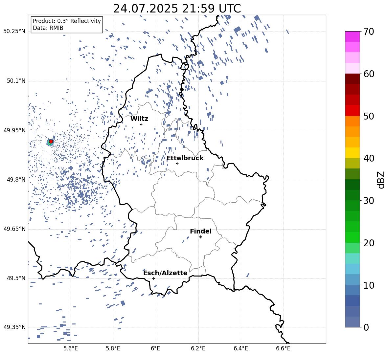
Task: Click the longitude label 5.6°E
Action: click(71, 348)
